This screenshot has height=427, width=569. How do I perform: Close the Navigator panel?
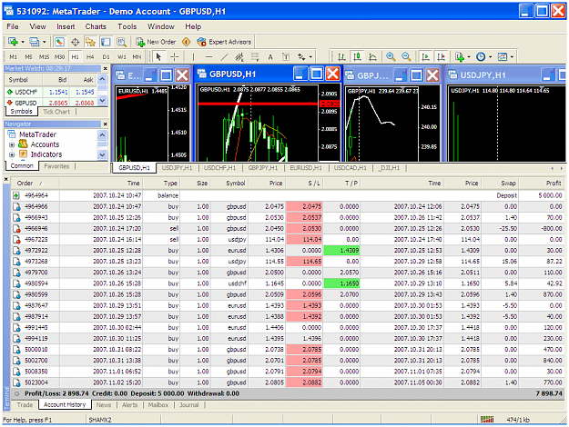point(106,124)
